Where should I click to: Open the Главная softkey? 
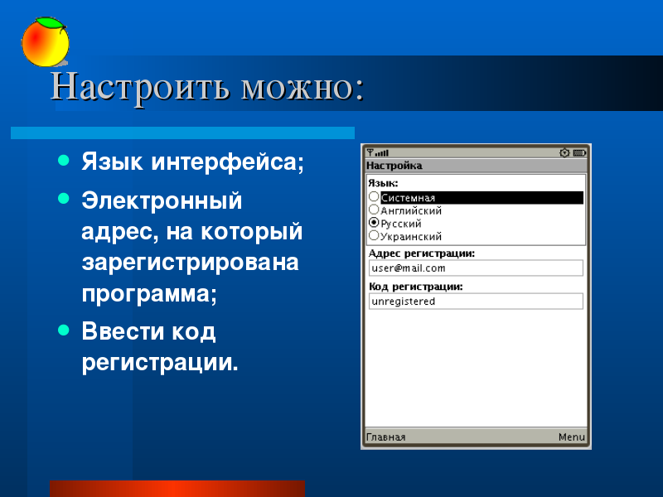click(385, 437)
